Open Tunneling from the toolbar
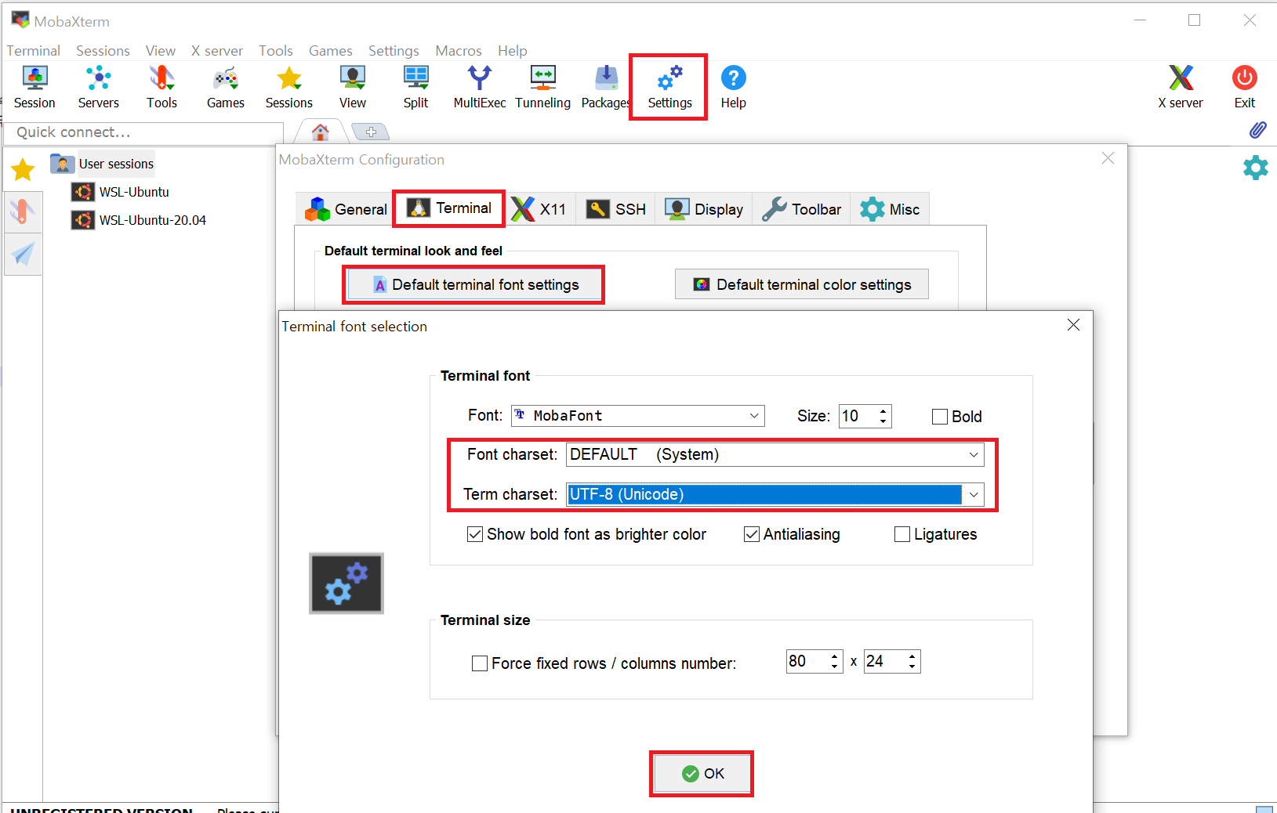Viewport: 1277px width, 813px height. [x=542, y=87]
